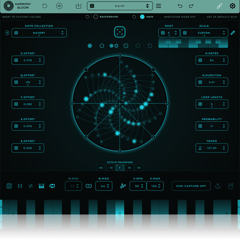
Task: Click the metronome icon beside tempo
Action: click(200, 148)
